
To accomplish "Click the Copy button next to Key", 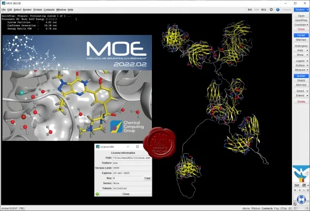I will coord(147,178).
